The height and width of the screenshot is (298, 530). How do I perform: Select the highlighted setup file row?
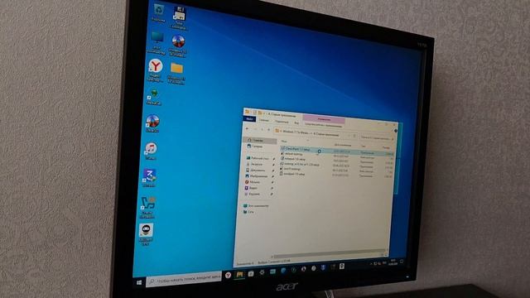click(x=336, y=151)
